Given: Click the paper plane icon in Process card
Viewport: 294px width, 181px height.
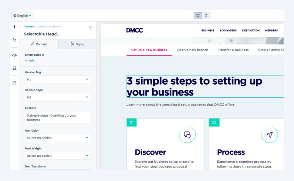Looking at the screenshot, I should (269, 134).
